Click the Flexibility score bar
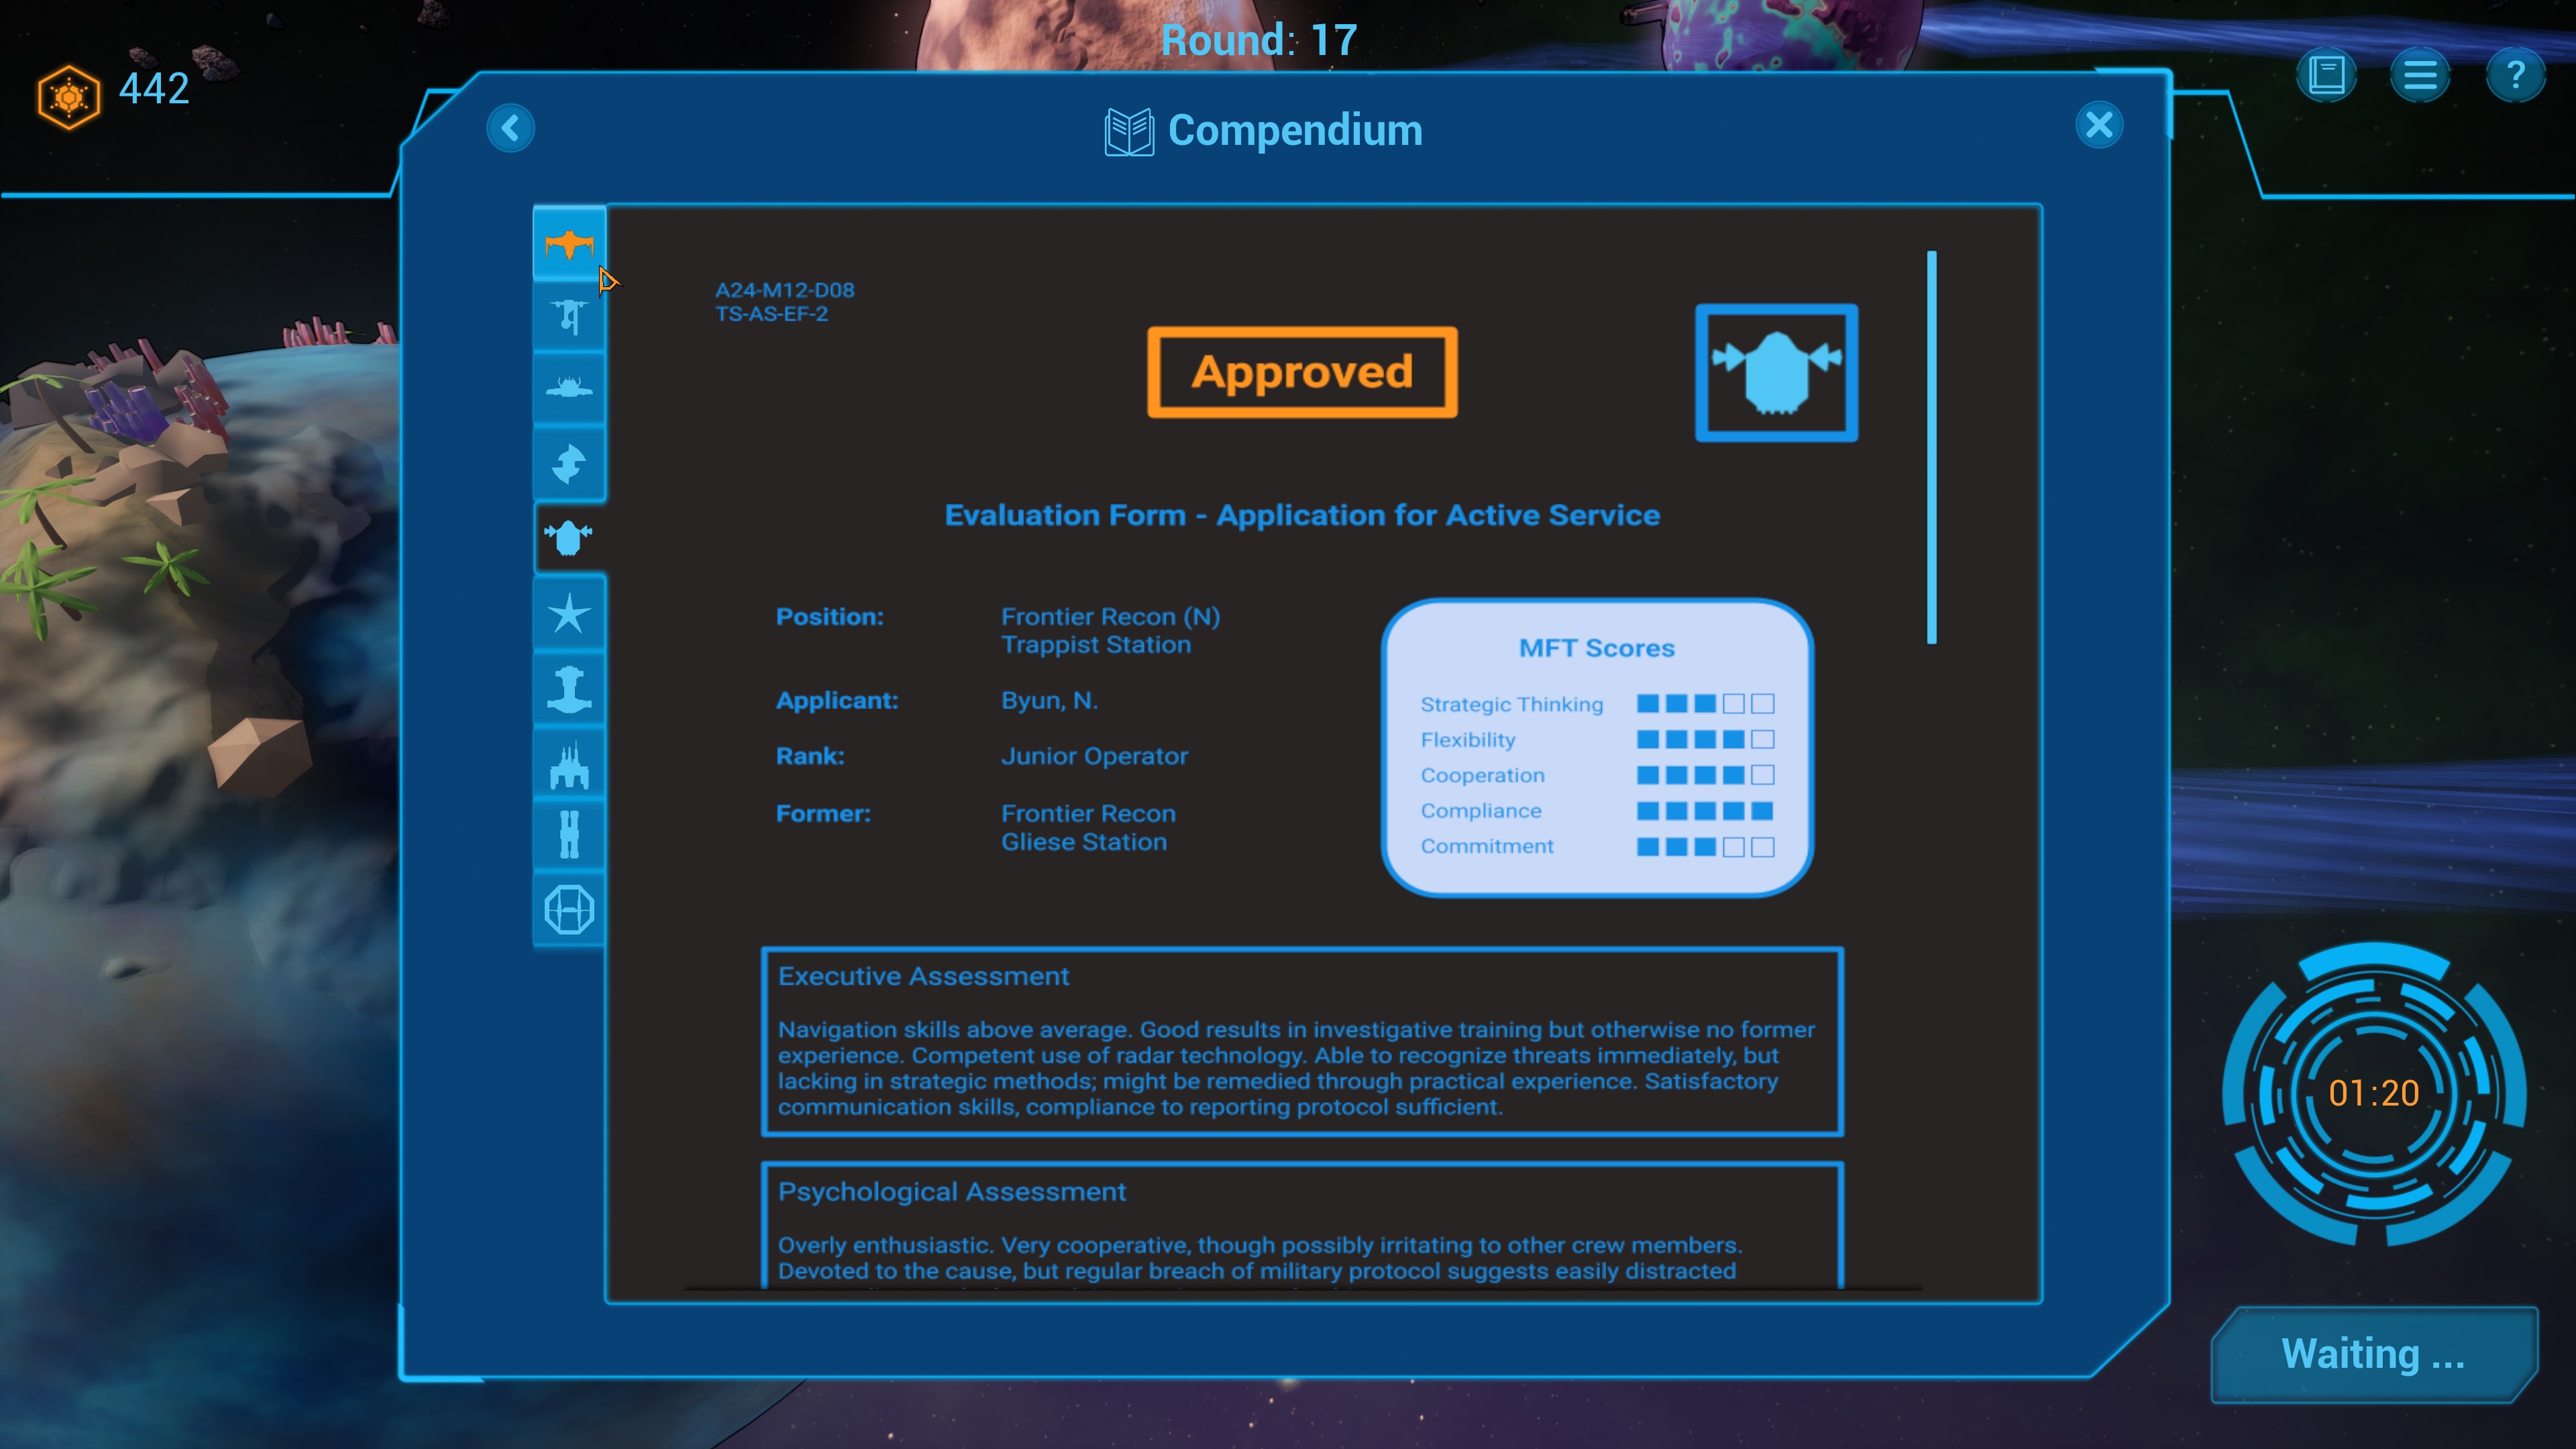Viewport: 2576px width, 1449px height. pyautogui.click(x=1705, y=740)
